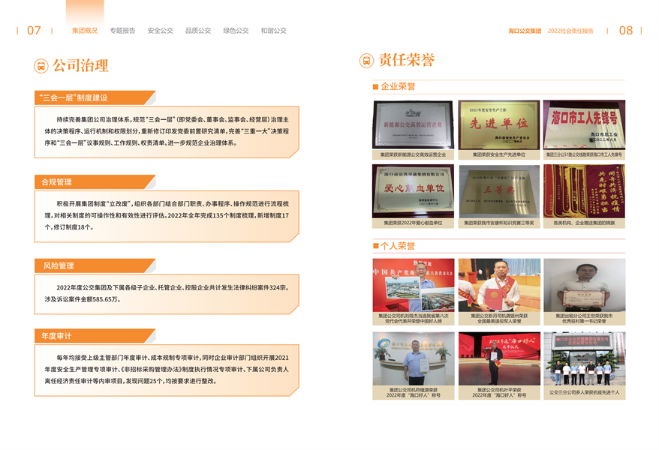The width and height of the screenshot is (659, 450).
Task: Click the bus icon beside 公司治理
Action: [x=41, y=66]
